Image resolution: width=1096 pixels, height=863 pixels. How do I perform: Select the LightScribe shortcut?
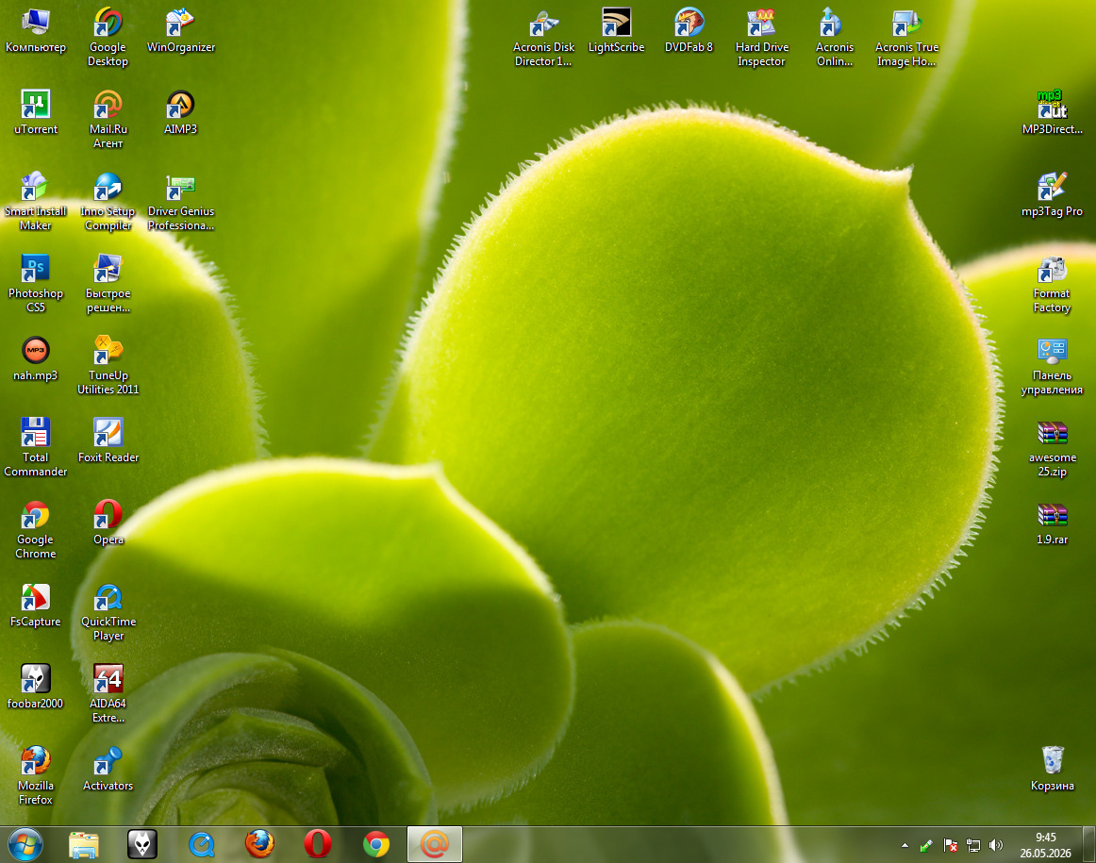point(616,31)
